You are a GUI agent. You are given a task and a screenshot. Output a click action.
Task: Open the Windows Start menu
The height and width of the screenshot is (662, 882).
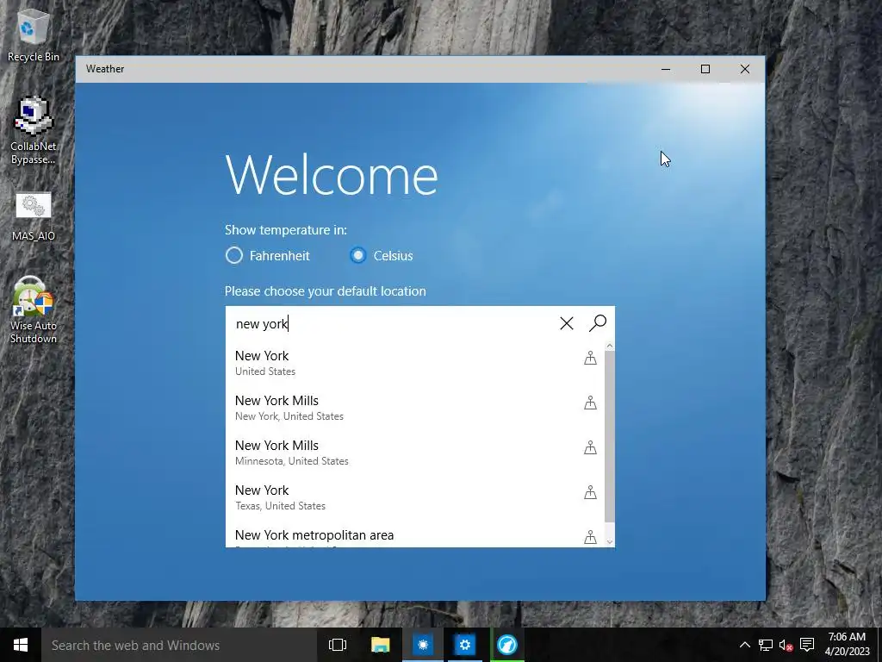tap(21, 645)
